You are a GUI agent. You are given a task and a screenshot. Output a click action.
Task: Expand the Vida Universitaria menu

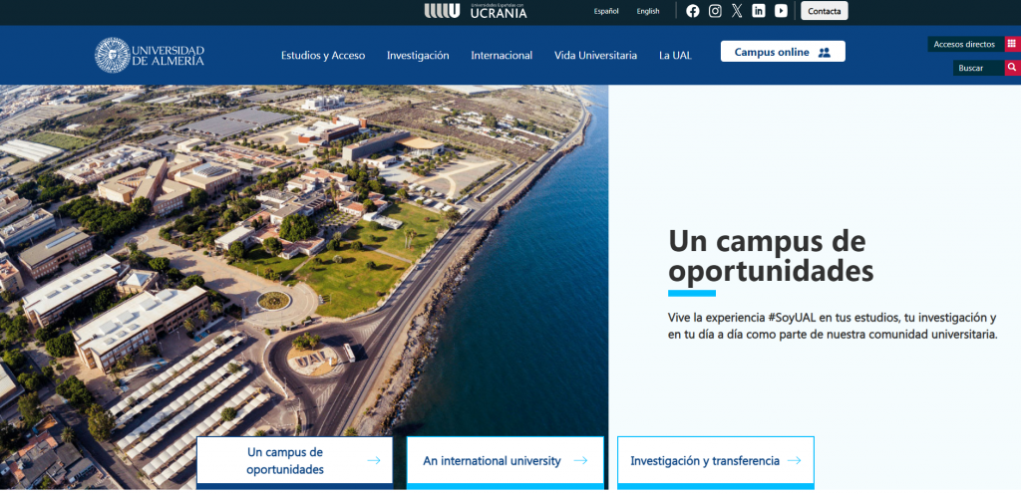click(595, 55)
